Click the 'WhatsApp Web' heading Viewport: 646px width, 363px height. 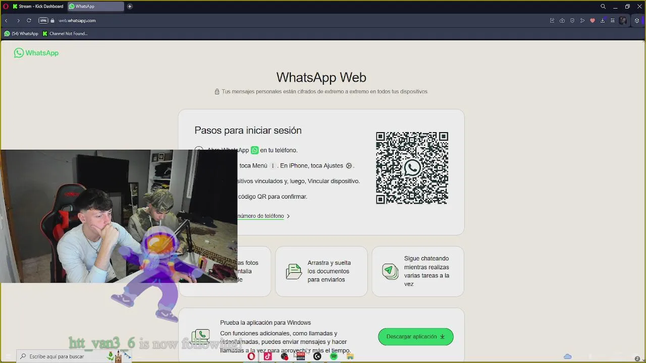point(321,78)
